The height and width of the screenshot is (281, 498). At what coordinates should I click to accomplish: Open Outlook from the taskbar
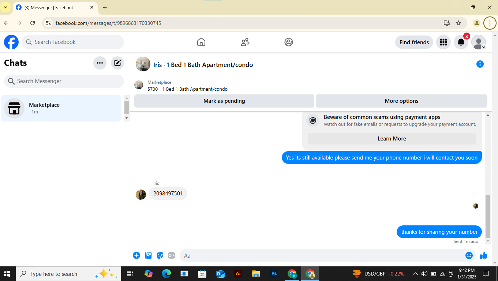[x=220, y=274]
